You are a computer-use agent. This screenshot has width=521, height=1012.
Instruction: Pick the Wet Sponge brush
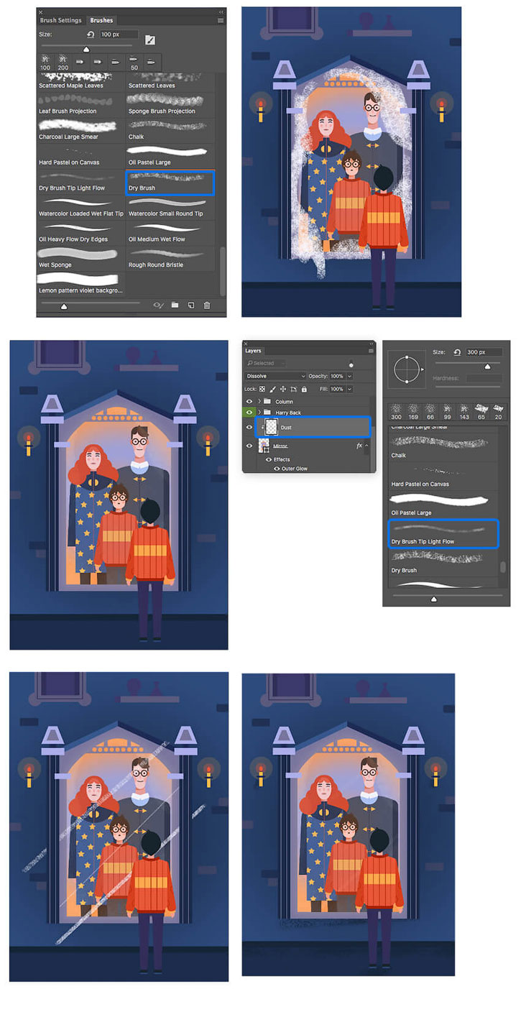point(80,258)
